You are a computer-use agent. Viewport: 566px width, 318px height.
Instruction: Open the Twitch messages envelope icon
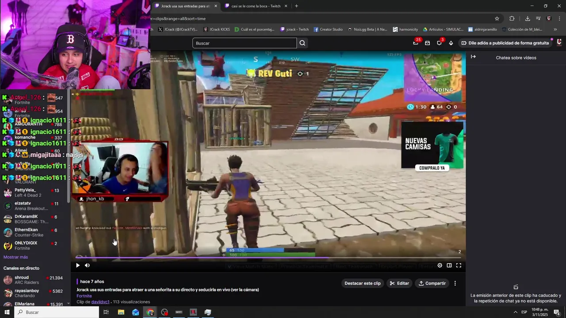pos(427,43)
